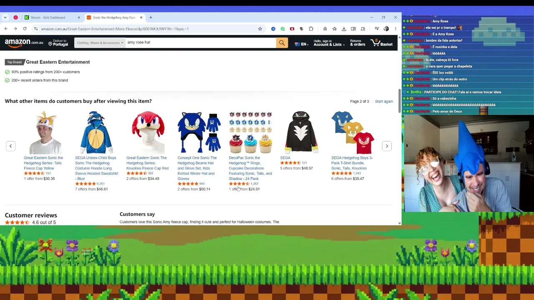The width and height of the screenshot is (534, 300).
Task: Click the amy rose hat search field
Action: 200,42
